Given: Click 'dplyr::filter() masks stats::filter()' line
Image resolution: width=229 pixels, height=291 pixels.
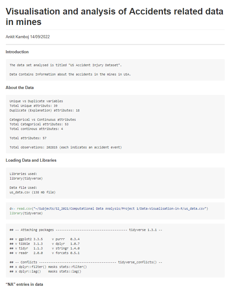Looking at the screenshot, I should point(48,267).
